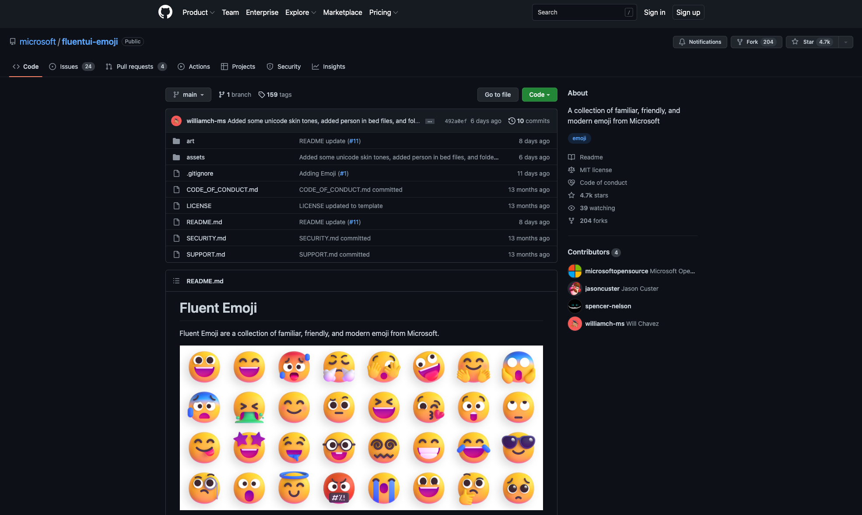This screenshot has width=862, height=515.
Task: Open the main branch selector dropdown
Action: (x=188, y=95)
